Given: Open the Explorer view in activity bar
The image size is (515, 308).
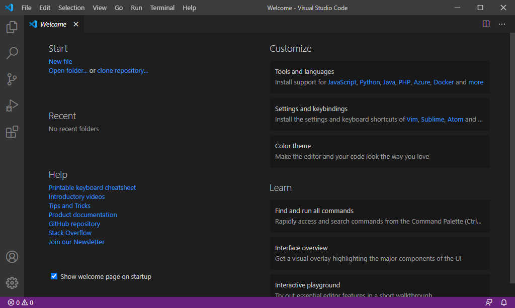Looking at the screenshot, I should pyautogui.click(x=12, y=27).
